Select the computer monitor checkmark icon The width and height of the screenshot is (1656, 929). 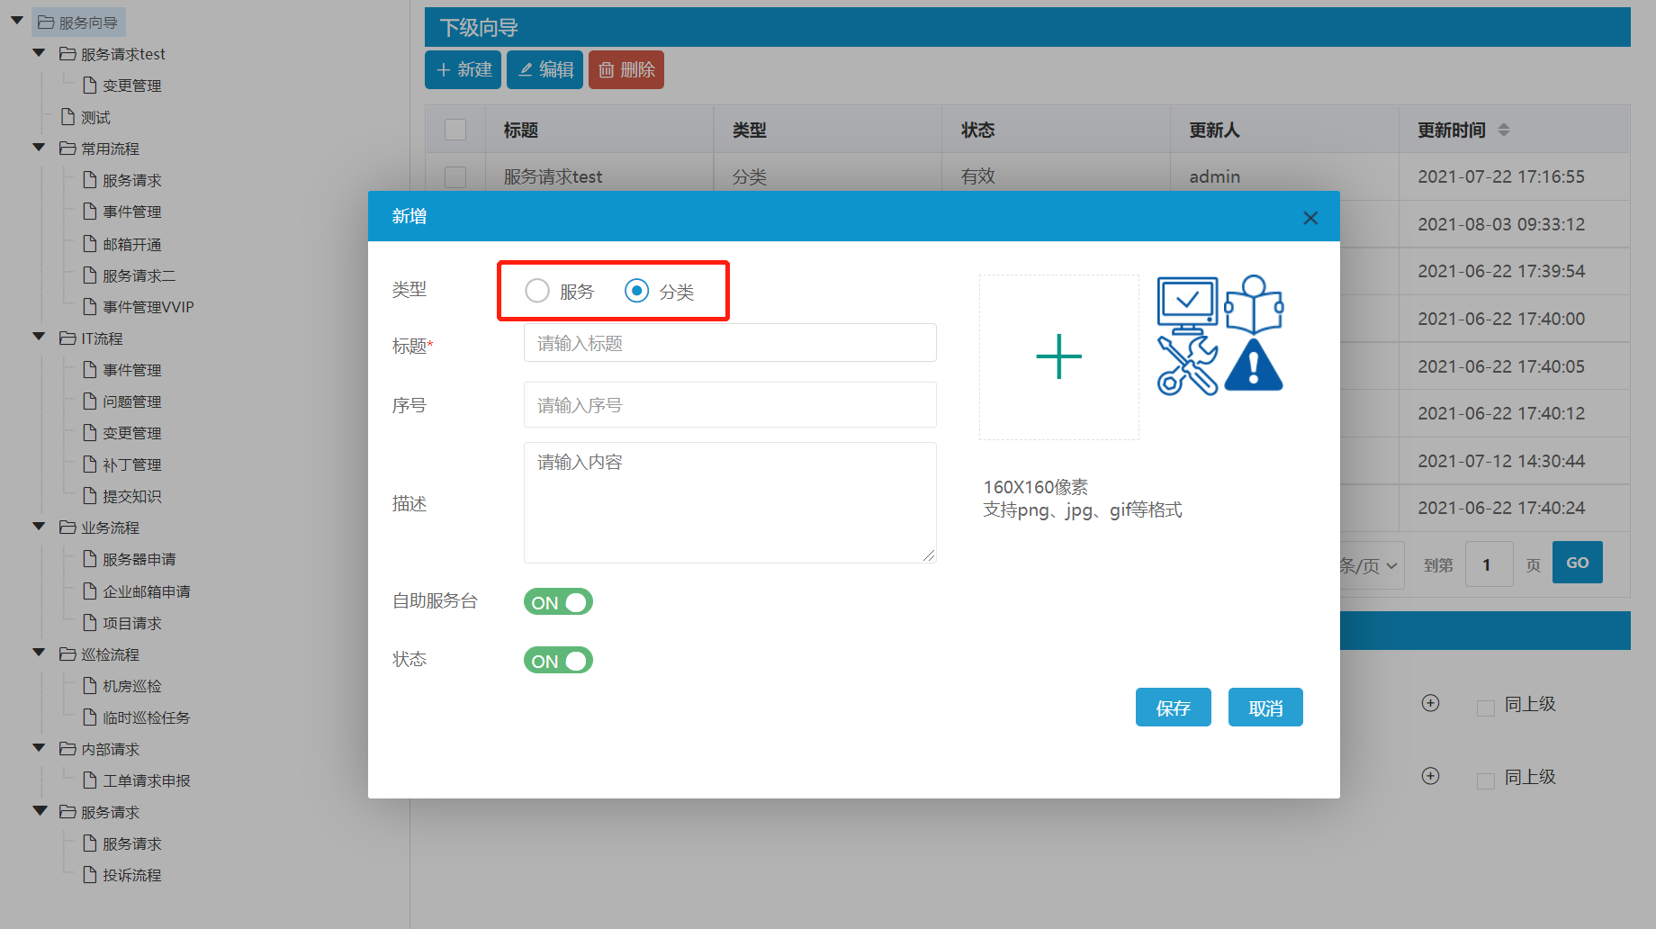1187,302
